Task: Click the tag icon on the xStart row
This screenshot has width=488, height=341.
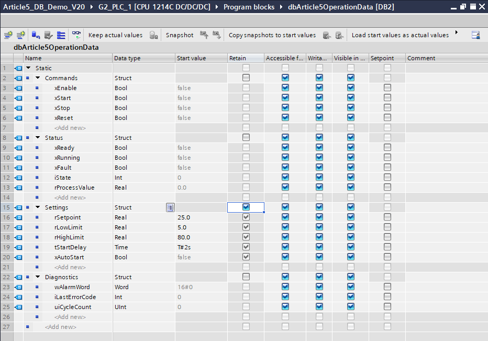Action: coord(18,98)
